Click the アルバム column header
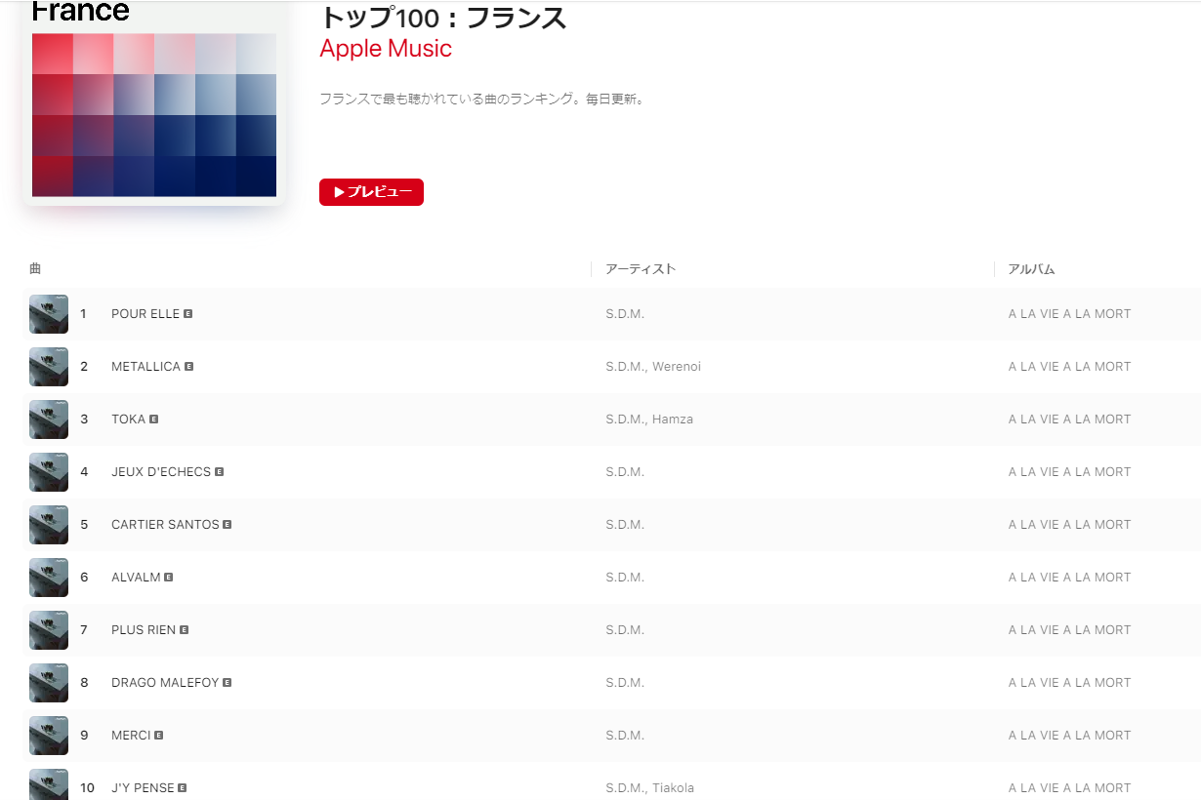 (1031, 269)
